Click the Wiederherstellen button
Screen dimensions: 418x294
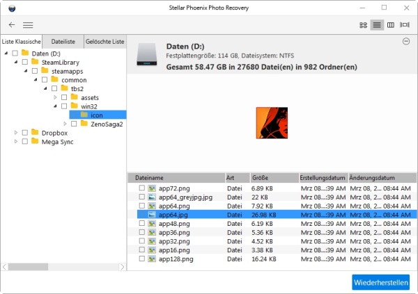(381, 282)
